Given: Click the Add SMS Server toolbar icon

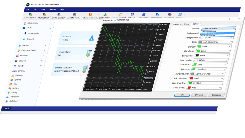Looking at the screenshot, I should click(75, 14).
